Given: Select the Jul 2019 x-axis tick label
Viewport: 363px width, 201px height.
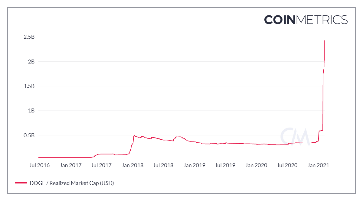Looking at the screenshot, I should [225, 165].
